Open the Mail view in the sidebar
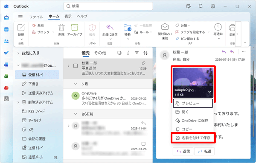256x163 pixels. (6, 17)
